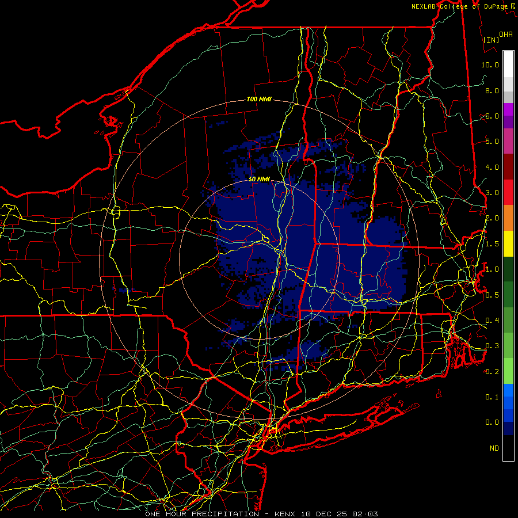Click the 0.0 legend value
This screenshot has height=518, width=518.
pos(492,422)
